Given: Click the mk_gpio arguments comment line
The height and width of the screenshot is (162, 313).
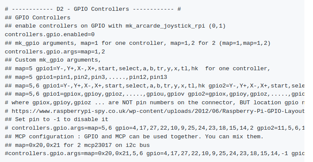Looking at the screenshot, I should click(x=138, y=43).
